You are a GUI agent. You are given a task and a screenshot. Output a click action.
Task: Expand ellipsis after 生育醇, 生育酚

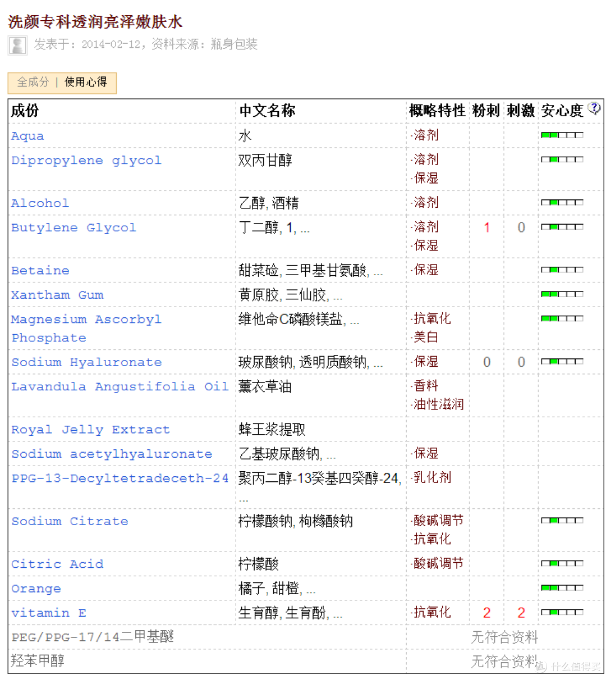pos(337,616)
